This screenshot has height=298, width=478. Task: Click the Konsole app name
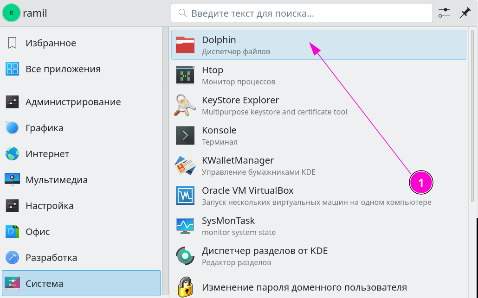pyautogui.click(x=219, y=130)
